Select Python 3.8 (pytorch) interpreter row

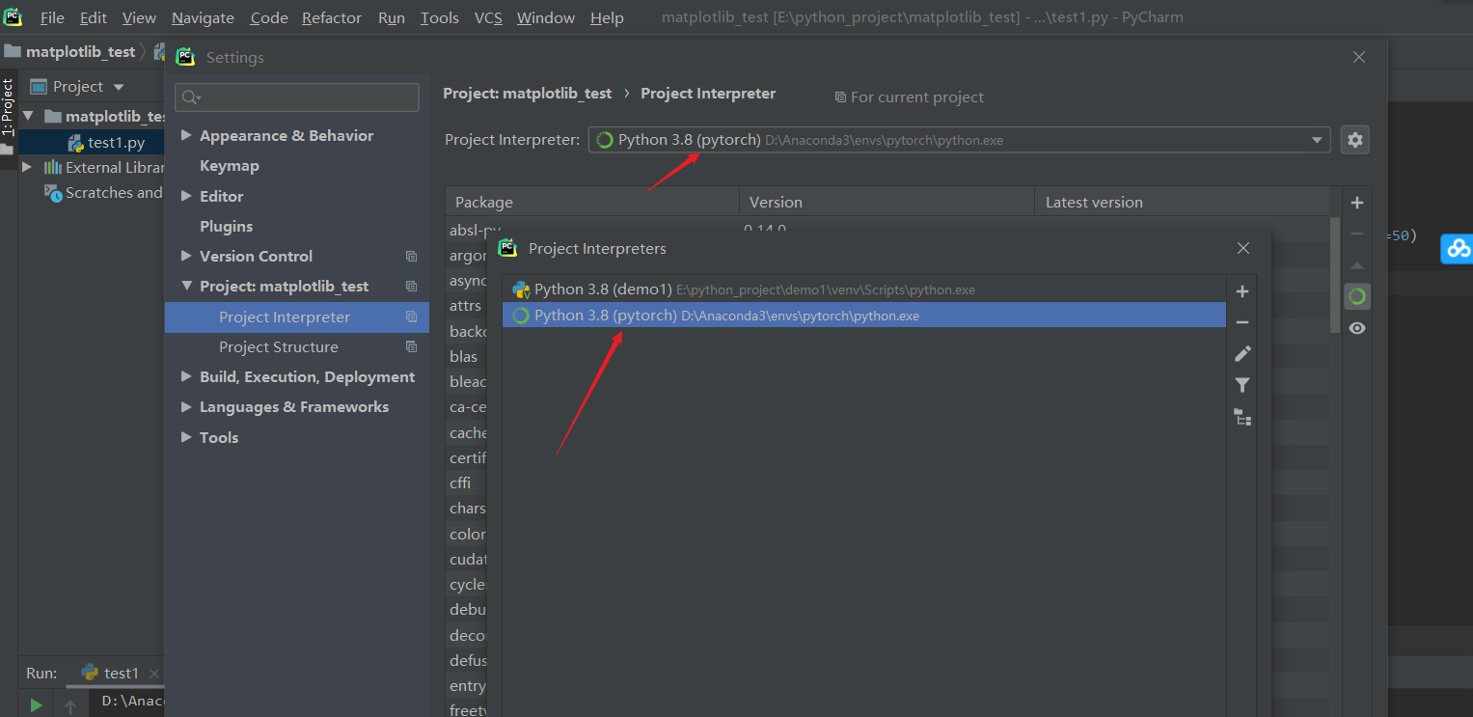(864, 316)
